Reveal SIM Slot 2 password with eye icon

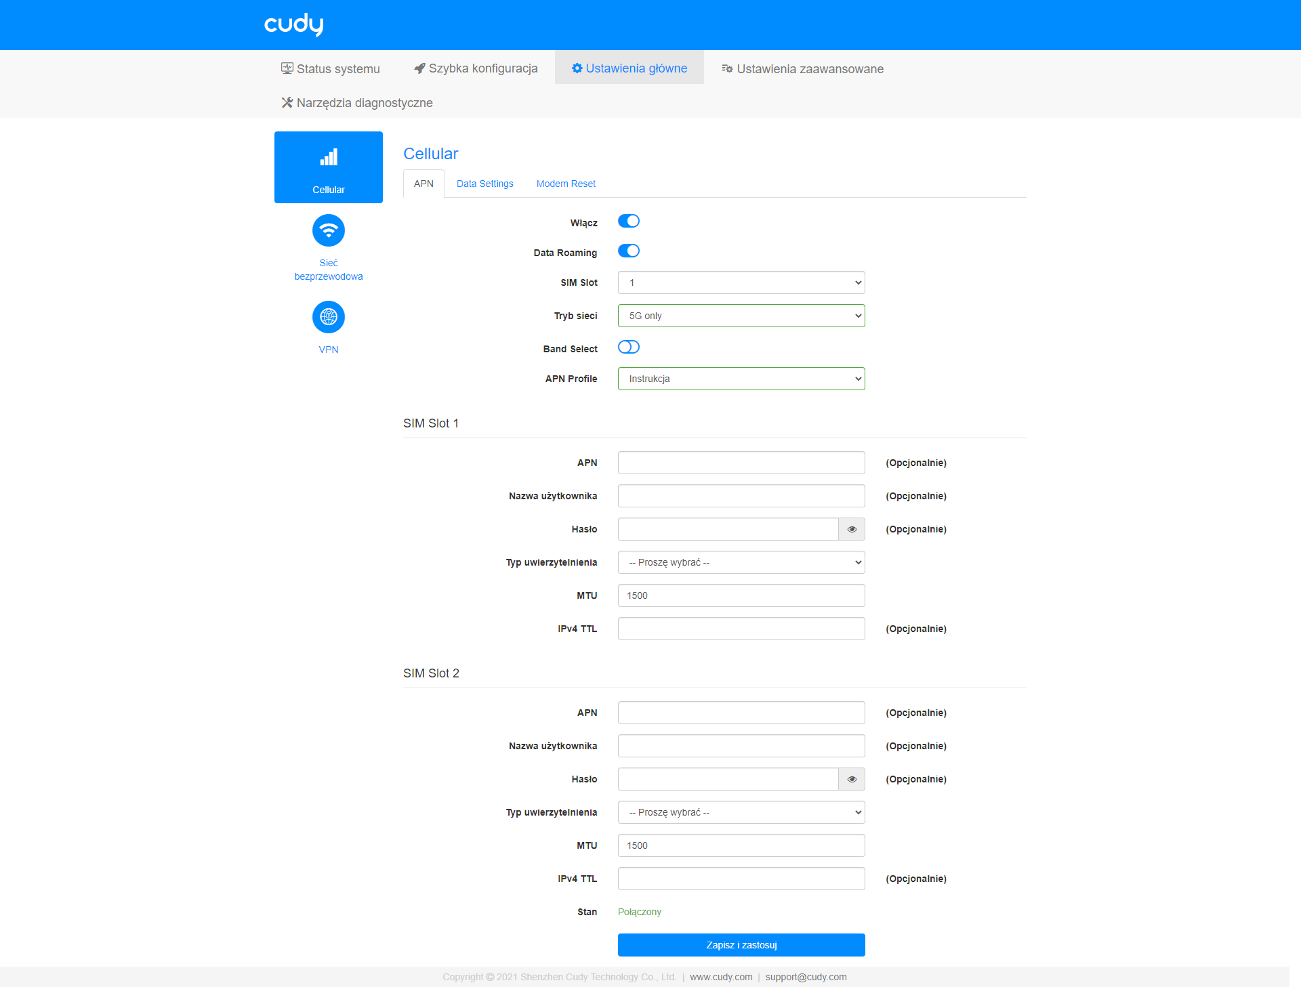pos(852,779)
